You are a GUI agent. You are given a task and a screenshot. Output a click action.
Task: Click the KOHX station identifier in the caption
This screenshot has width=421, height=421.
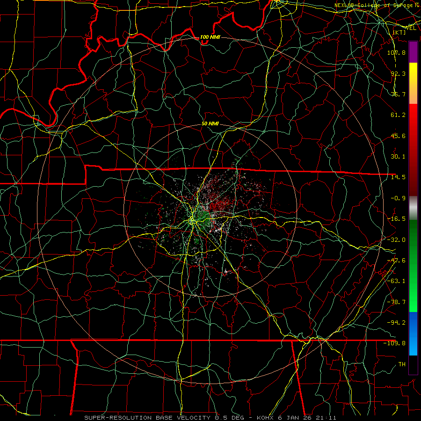point(266,418)
